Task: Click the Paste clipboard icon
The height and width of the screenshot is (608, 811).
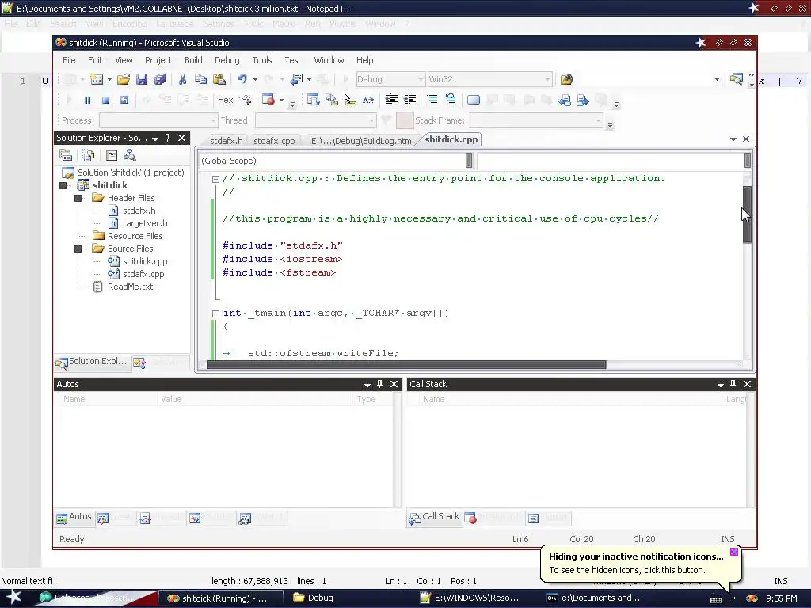Action: (219, 79)
